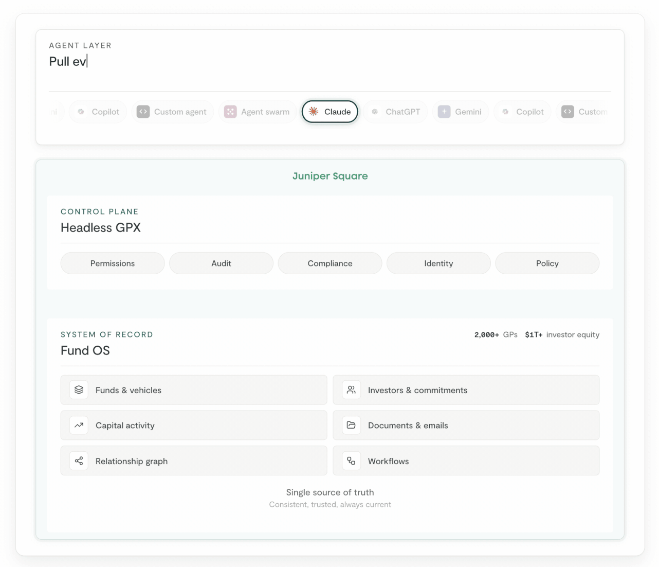The height and width of the screenshot is (567, 659).
Task: Click the '2,000+ GPs' stat
Action: 496,334
